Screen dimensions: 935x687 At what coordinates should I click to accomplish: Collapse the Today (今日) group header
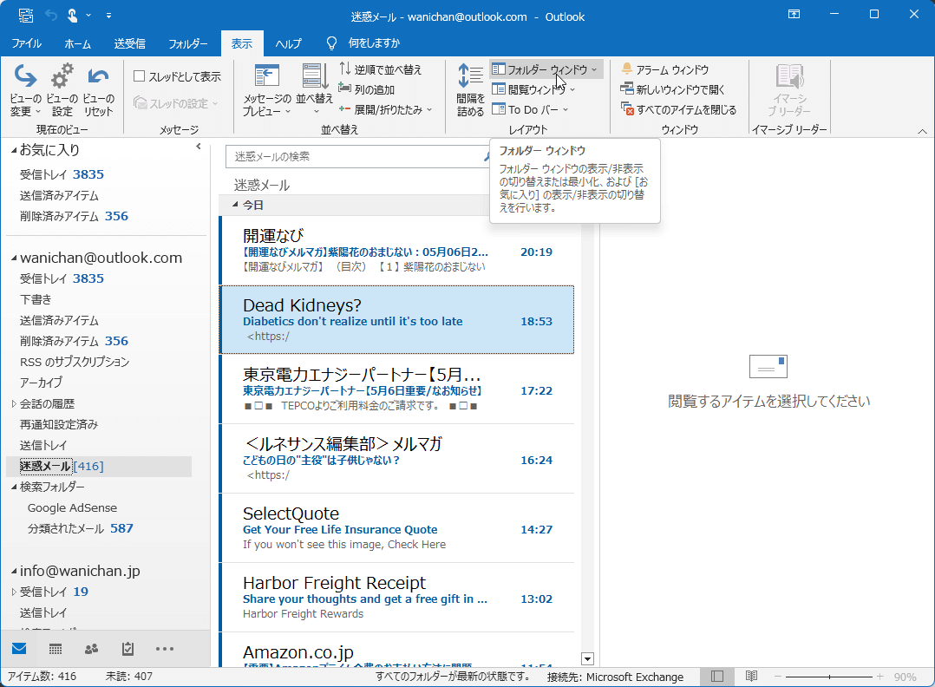(x=236, y=205)
